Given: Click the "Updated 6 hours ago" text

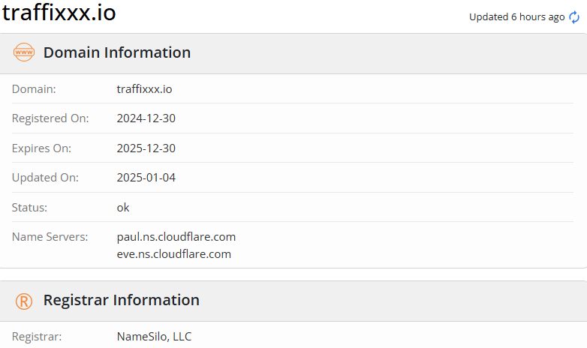Looking at the screenshot, I should tap(516, 17).
